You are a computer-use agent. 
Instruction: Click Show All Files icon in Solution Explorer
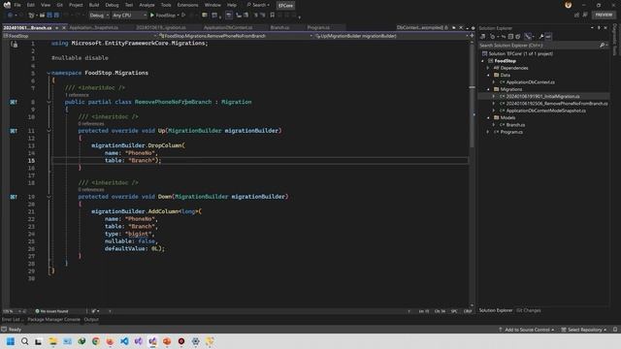(x=517, y=37)
